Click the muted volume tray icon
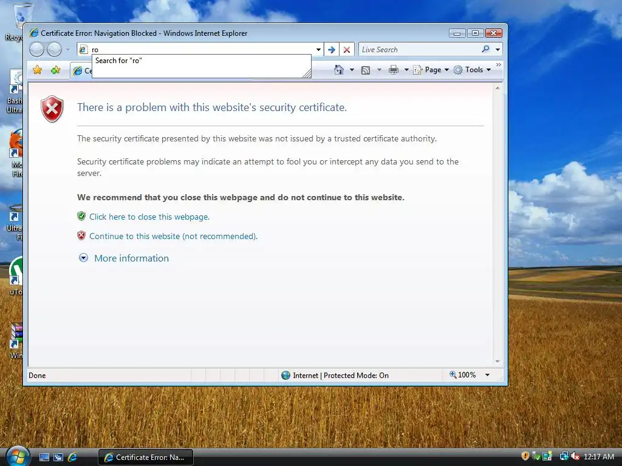This screenshot has height=466, width=622. coord(575,456)
